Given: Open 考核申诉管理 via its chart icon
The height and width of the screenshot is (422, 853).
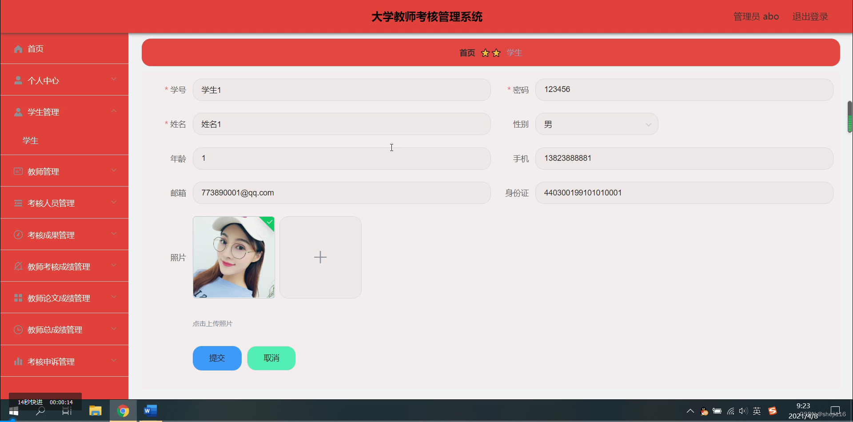Looking at the screenshot, I should pyautogui.click(x=18, y=361).
